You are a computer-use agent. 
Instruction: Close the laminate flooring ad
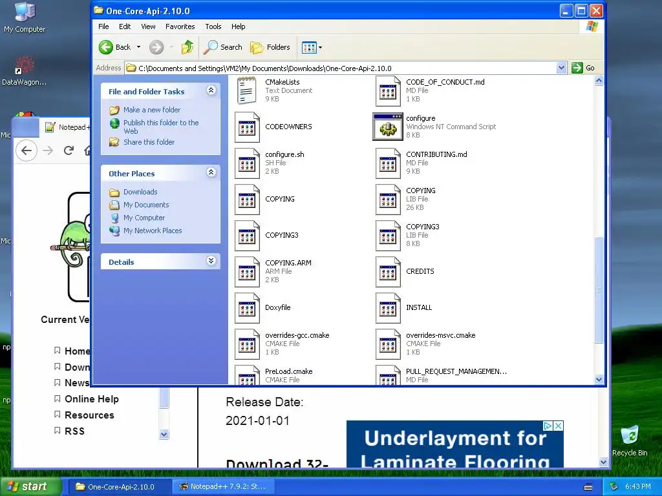[x=558, y=426]
